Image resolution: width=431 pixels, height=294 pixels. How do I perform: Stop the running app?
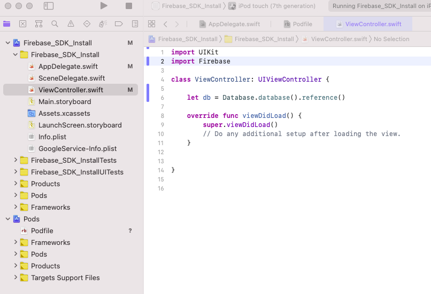pyautogui.click(x=129, y=6)
